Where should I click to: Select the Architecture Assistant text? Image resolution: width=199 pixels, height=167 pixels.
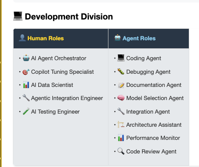click(x=154, y=125)
